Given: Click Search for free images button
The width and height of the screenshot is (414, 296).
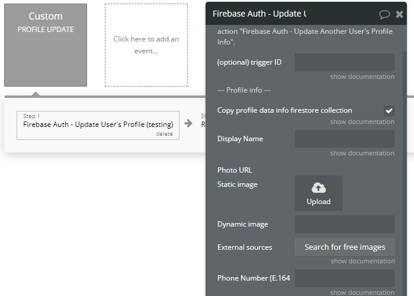Looking at the screenshot, I should click(345, 247).
